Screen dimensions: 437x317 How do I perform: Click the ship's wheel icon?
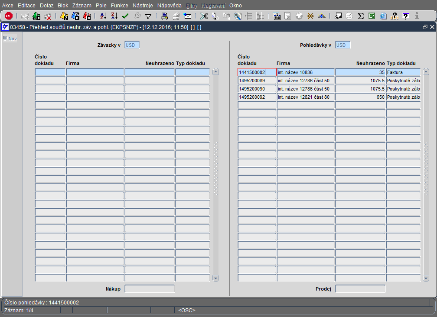point(310,16)
